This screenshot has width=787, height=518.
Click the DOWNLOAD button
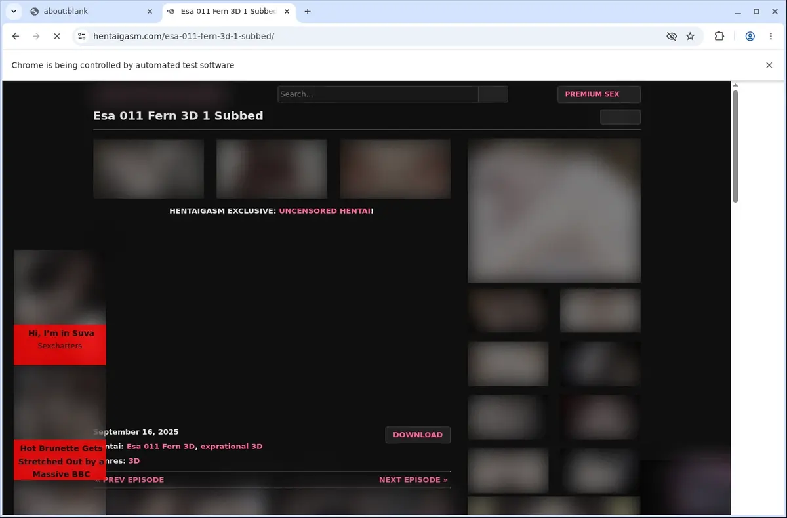418,435
